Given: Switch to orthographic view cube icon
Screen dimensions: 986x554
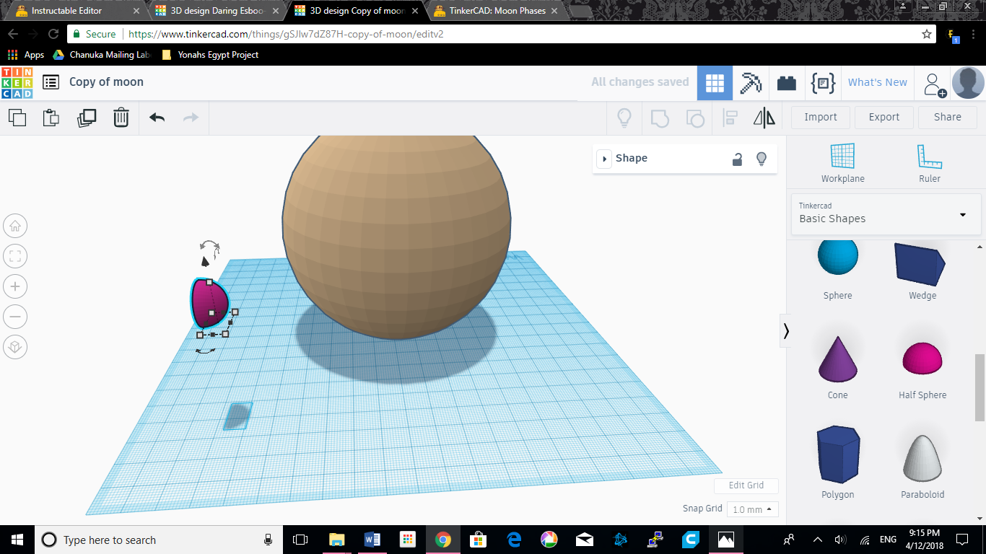Looking at the screenshot, I should tap(15, 347).
